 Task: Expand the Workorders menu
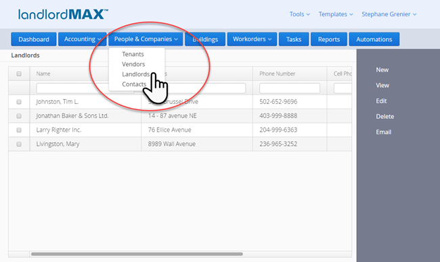(x=252, y=39)
